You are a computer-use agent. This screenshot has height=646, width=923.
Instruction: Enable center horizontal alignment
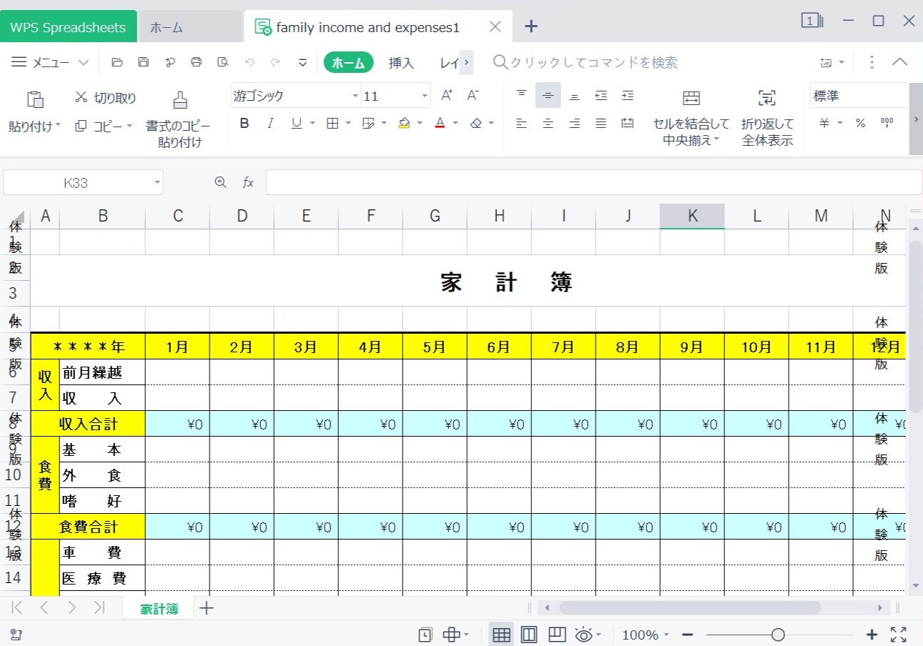(x=548, y=124)
